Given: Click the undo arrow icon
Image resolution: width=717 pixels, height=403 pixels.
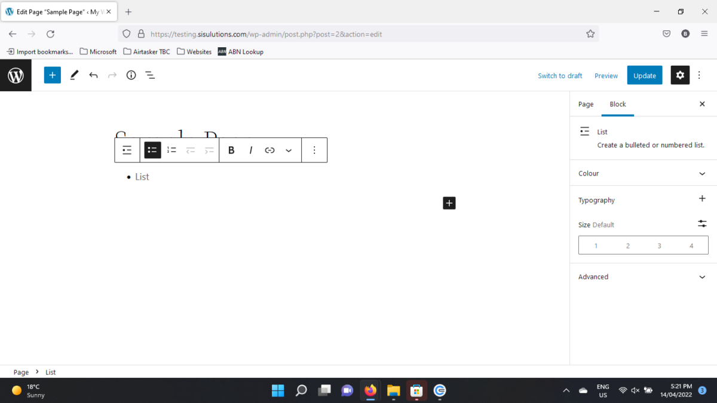Looking at the screenshot, I should 93,75.
